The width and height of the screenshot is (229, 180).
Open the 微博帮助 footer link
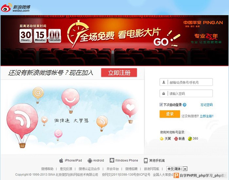47,169
